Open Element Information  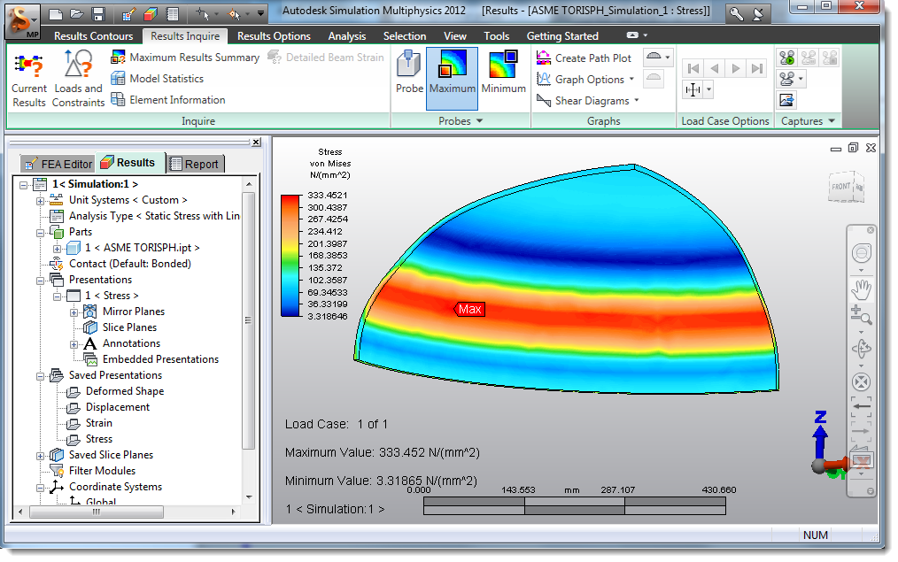[167, 100]
